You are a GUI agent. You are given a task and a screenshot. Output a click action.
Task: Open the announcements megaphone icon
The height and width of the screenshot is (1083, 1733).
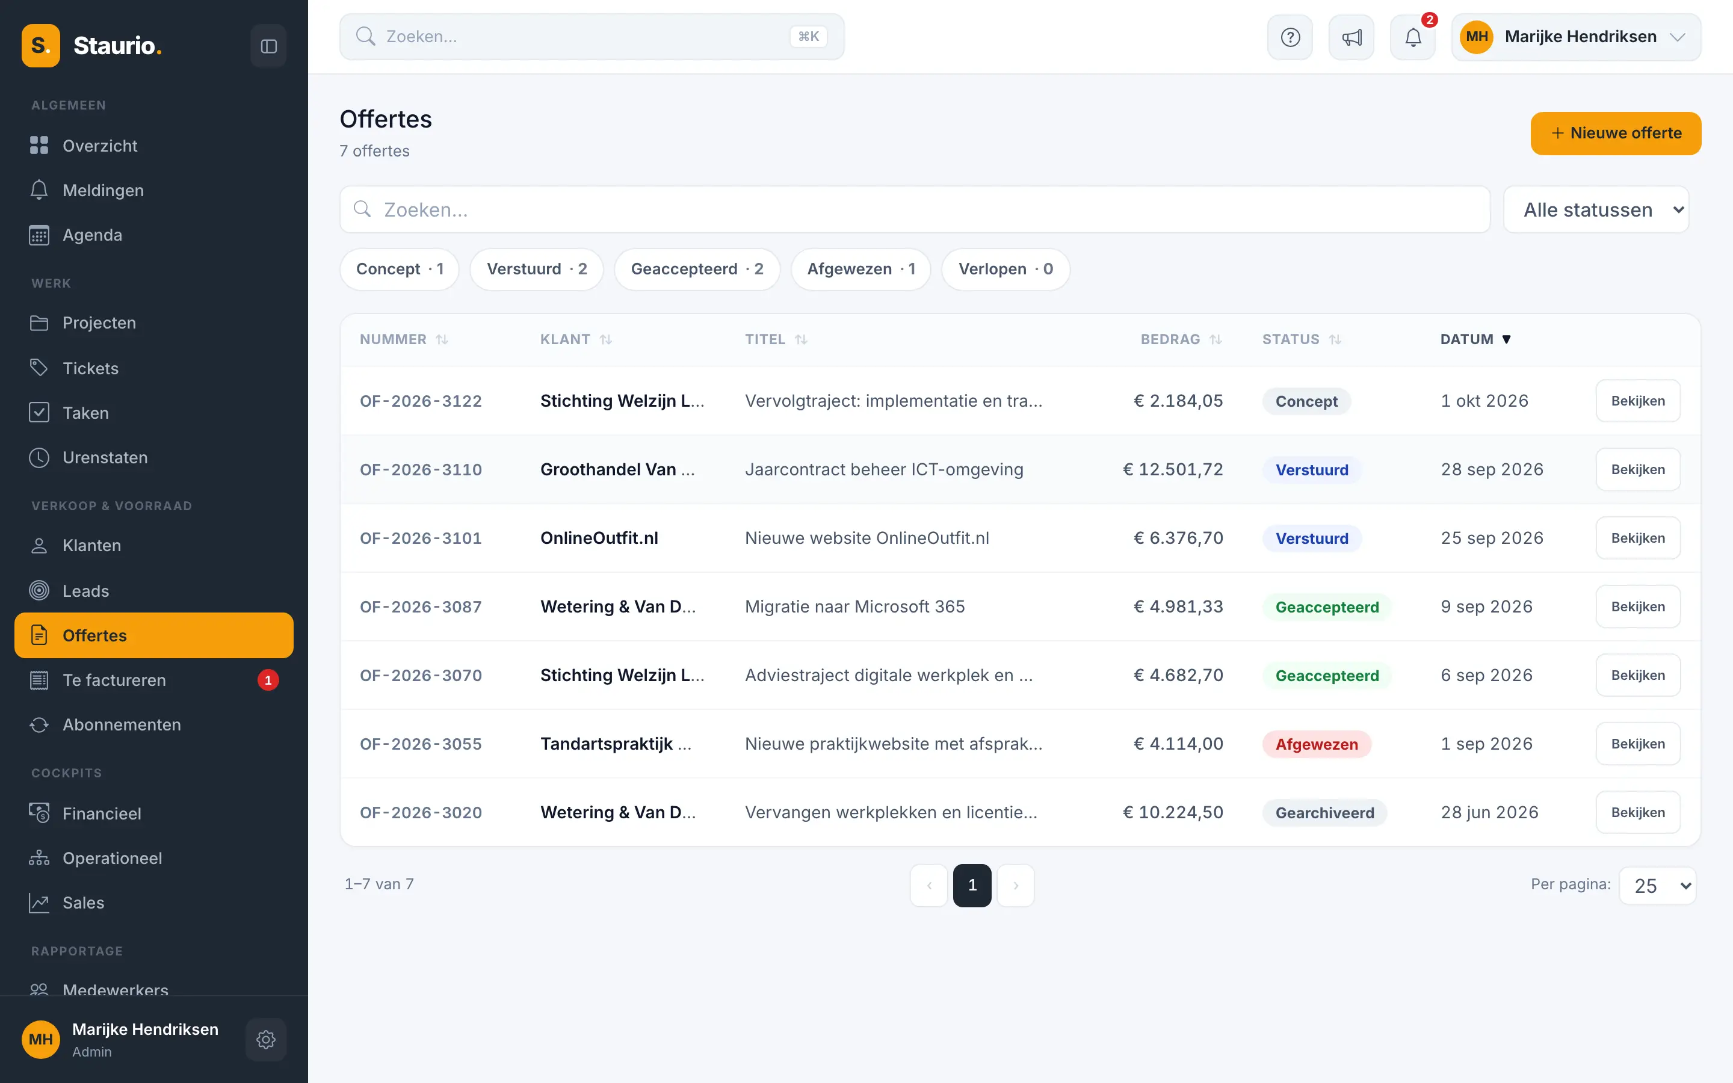tap(1351, 37)
